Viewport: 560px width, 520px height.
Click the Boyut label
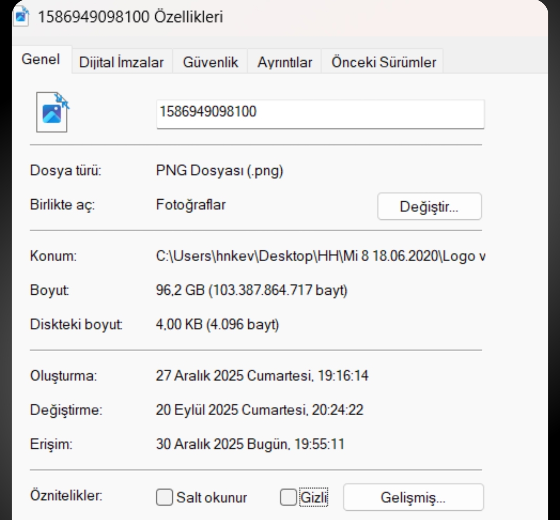(49, 290)
